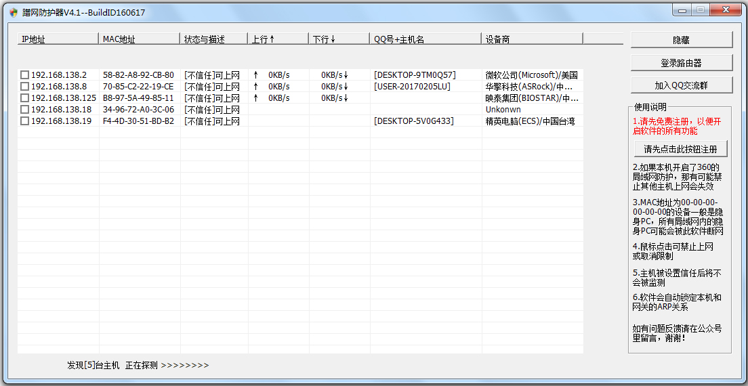Click vendor 映泰集团(BIOSTAR) cell
Screen dimensions: 748x386
click(532, 98)
